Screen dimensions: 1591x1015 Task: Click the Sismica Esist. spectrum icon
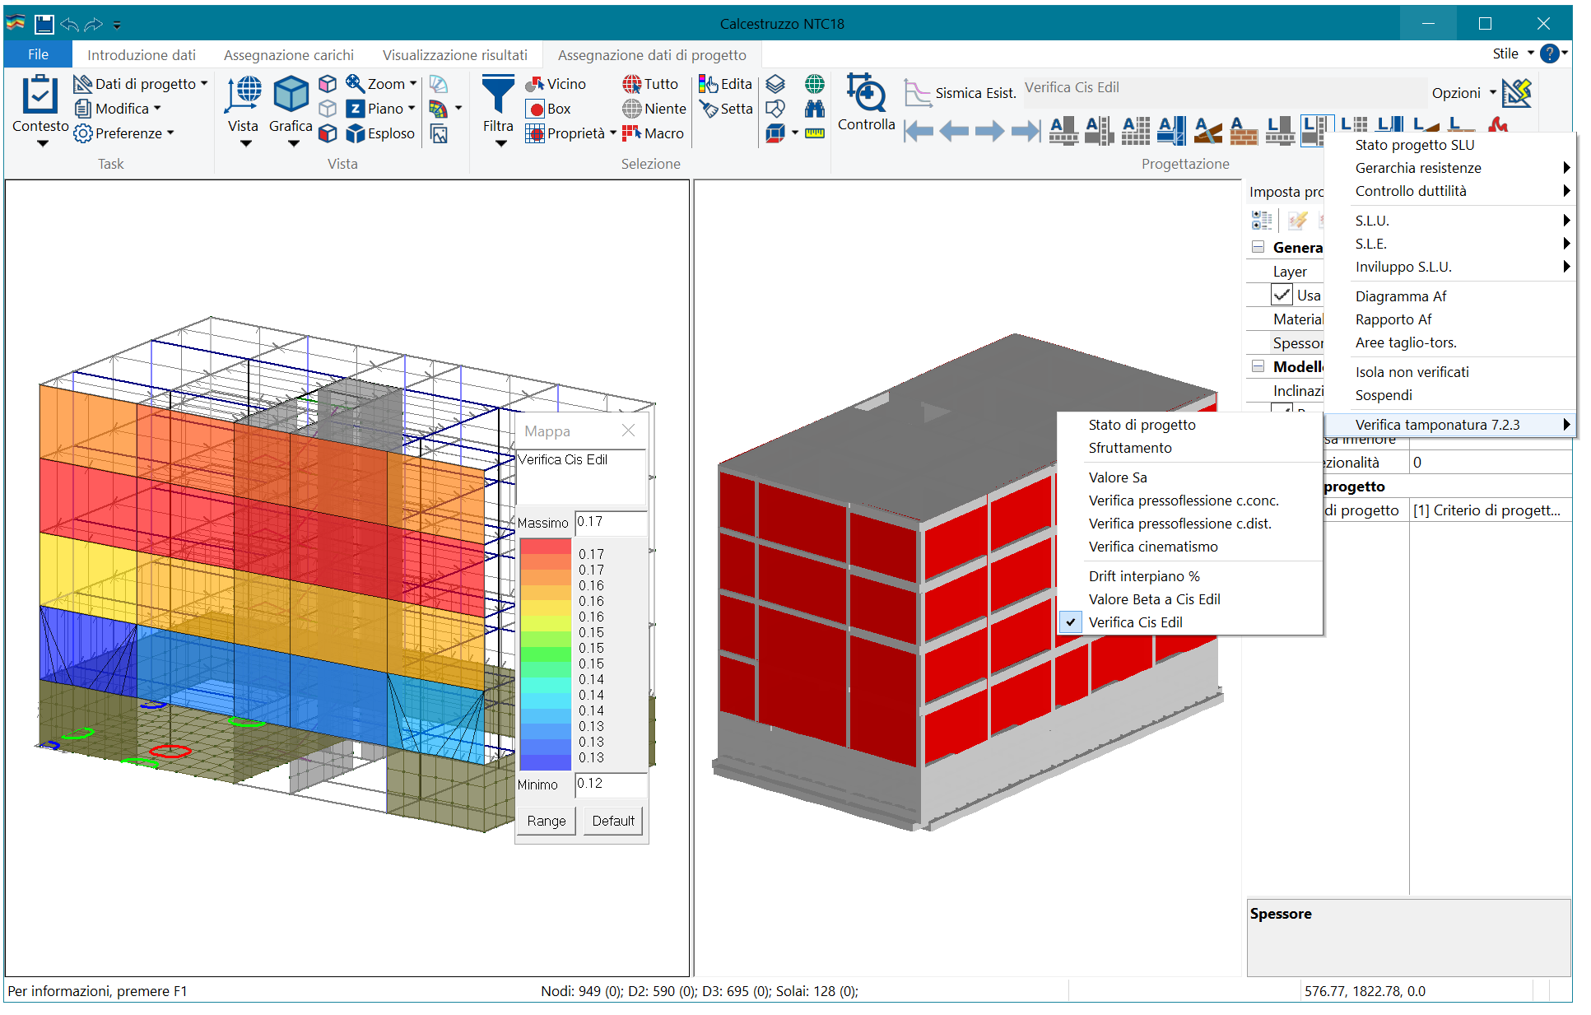click(917, 93)
